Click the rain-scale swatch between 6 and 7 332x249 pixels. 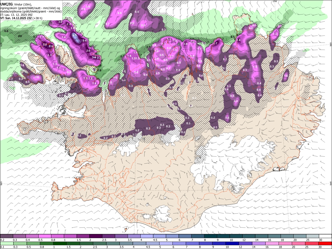(179, 243)
